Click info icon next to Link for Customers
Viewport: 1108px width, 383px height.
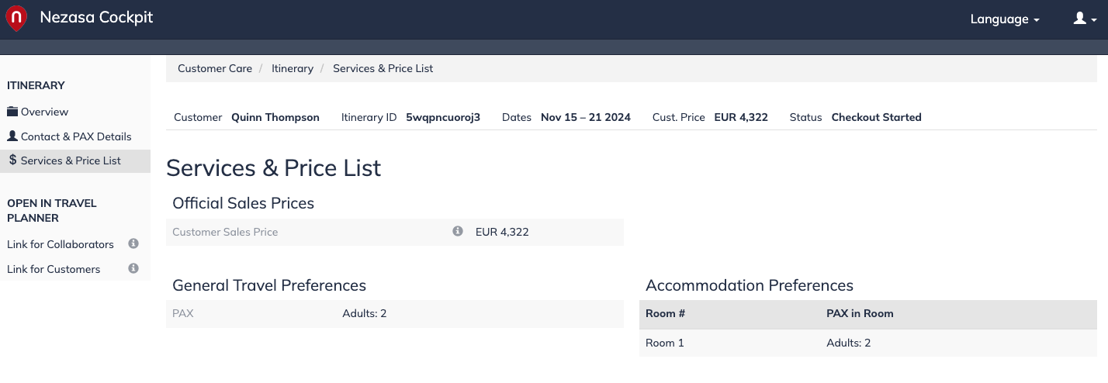[x=133, y=268]
